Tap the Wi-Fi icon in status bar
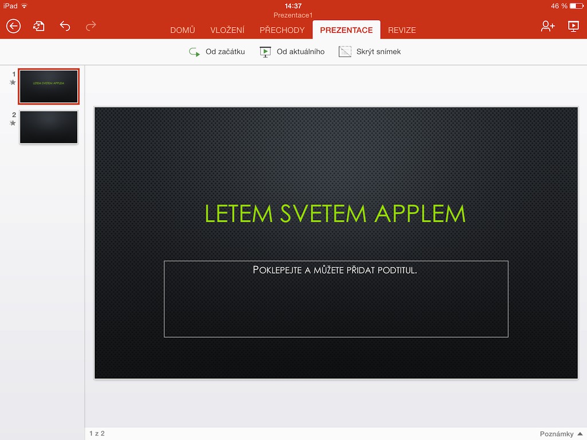This screenshot has width=587, height=440. point(24,6)
